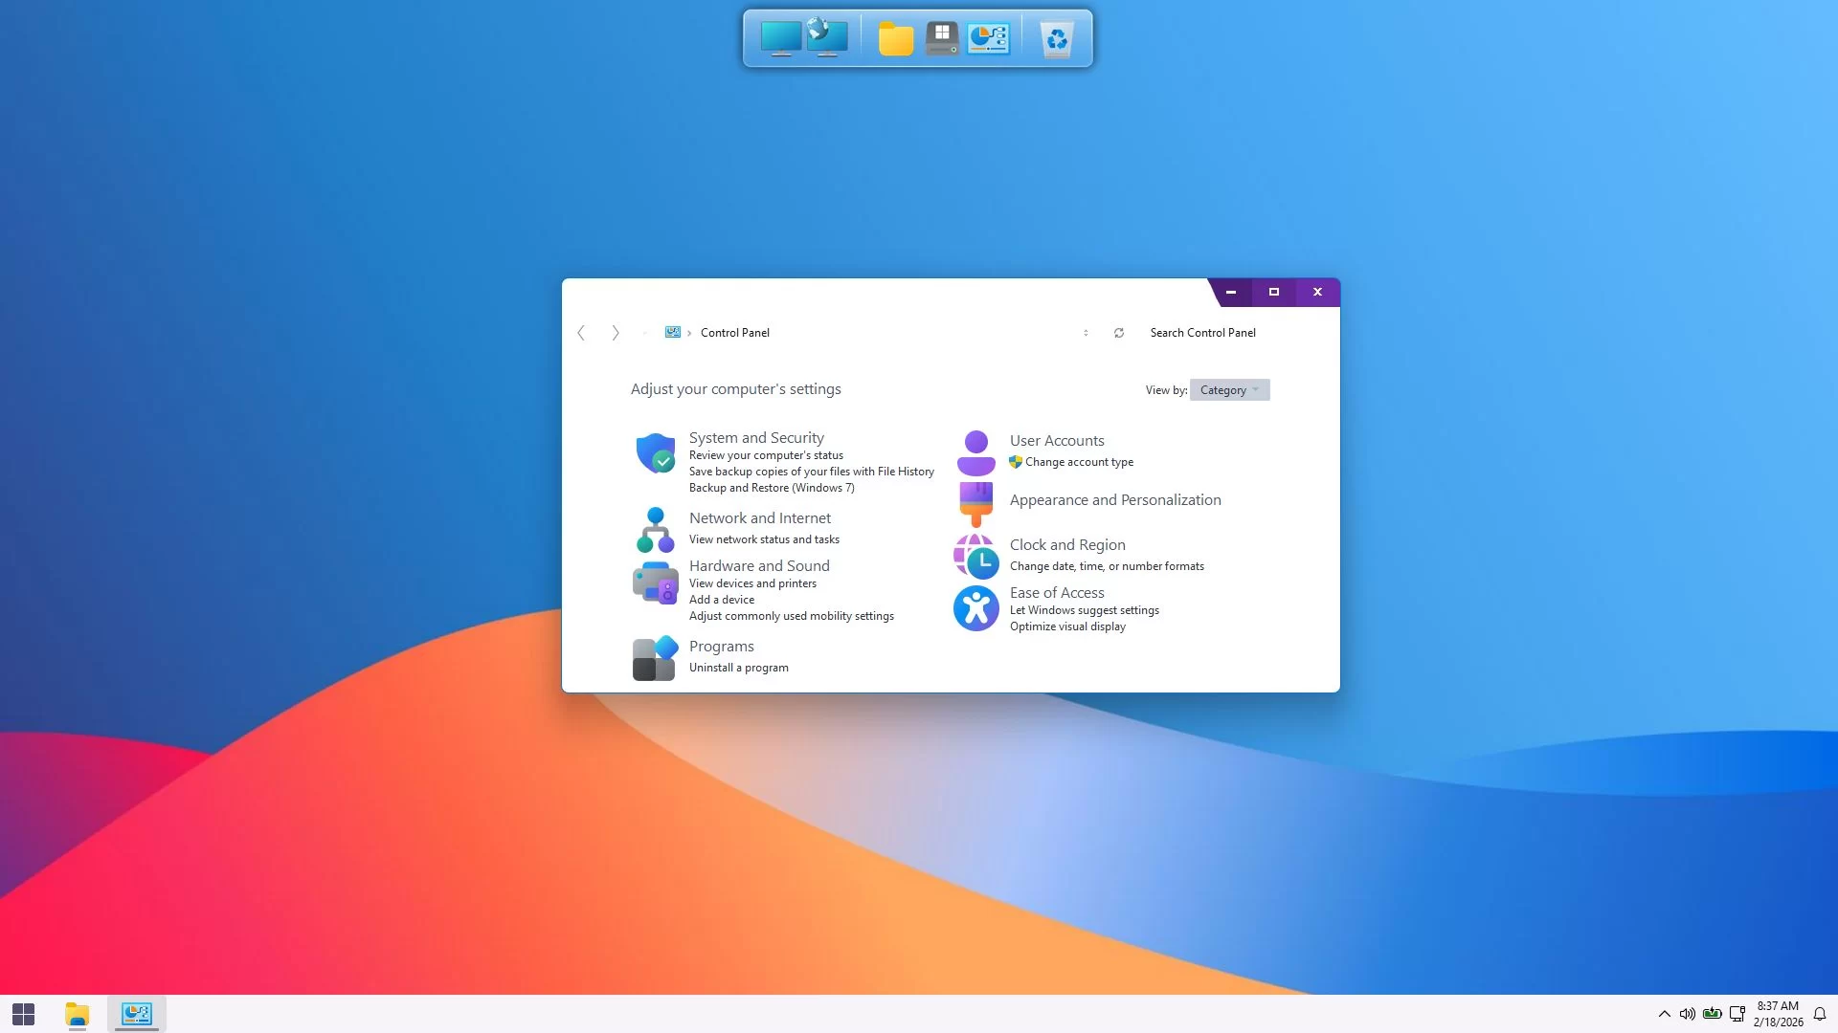1838x1033 pixels.
Task: Open the Change account type link
Action: click(1079, 462)
